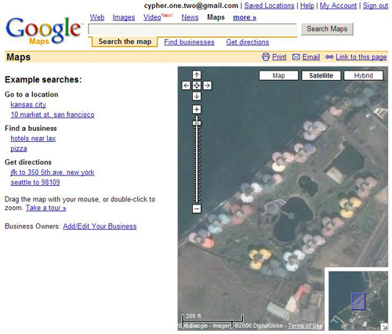Switch map view to Map mode
The width and height of the screenshot is (392, 334).
point(278,75)
